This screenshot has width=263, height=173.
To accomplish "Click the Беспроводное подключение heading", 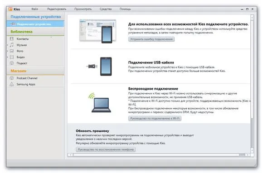I will [153, 89].
